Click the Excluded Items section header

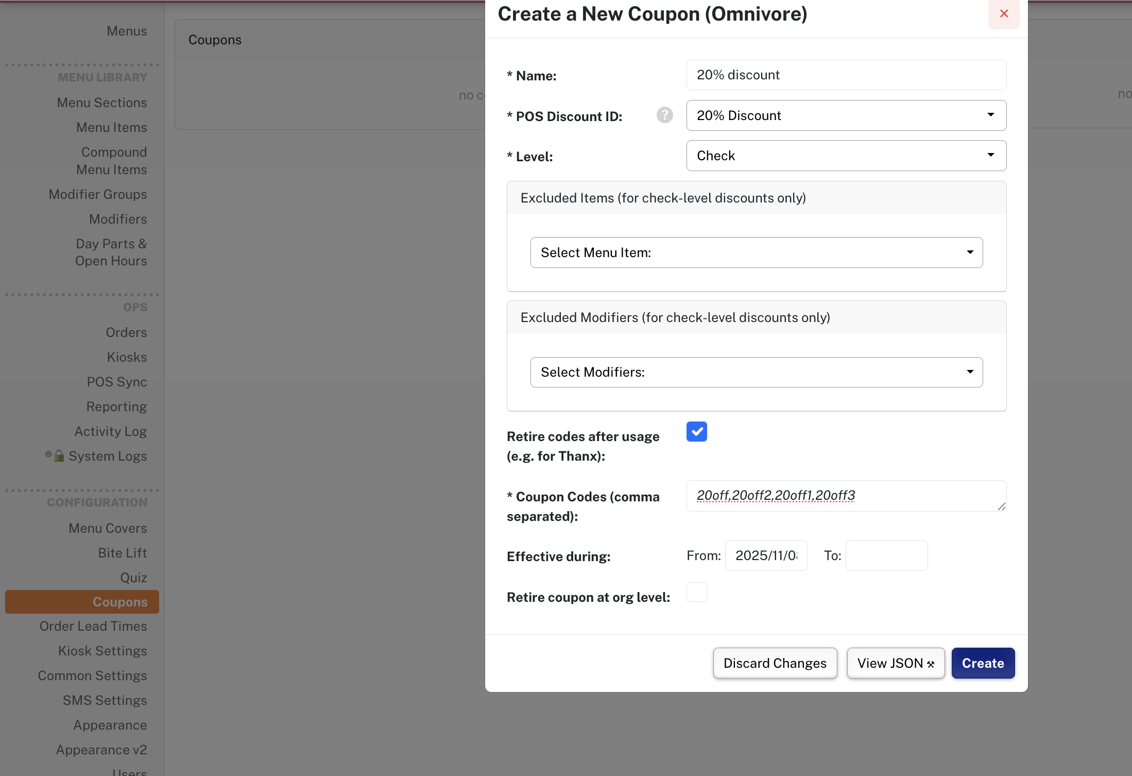(757, 198)
